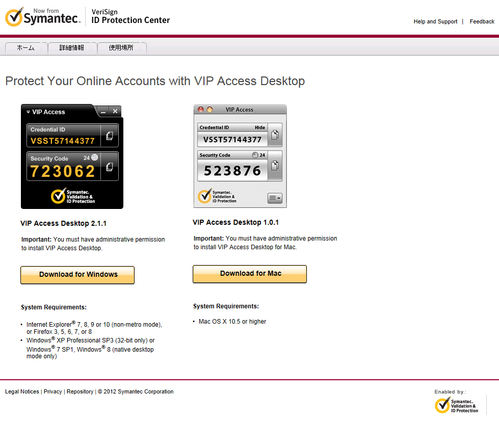Open the Mac widget's options menu dropdown
The width and height of the screenshot is (499, 421).
click(275, 198)
